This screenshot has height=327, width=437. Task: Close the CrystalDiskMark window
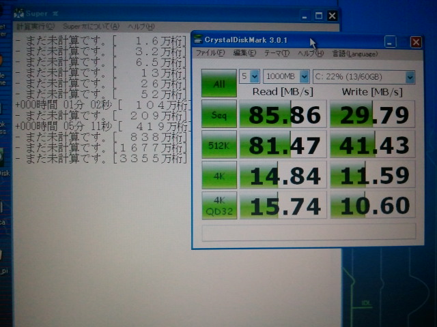[x=416, y=42]
